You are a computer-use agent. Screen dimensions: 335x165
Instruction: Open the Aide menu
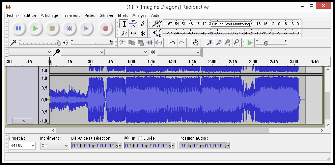coord(155,16)
